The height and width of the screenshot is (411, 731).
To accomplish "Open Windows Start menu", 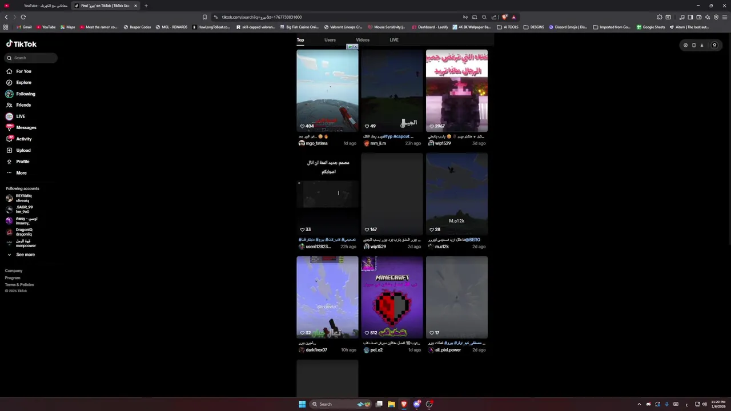I will point(302,404).
